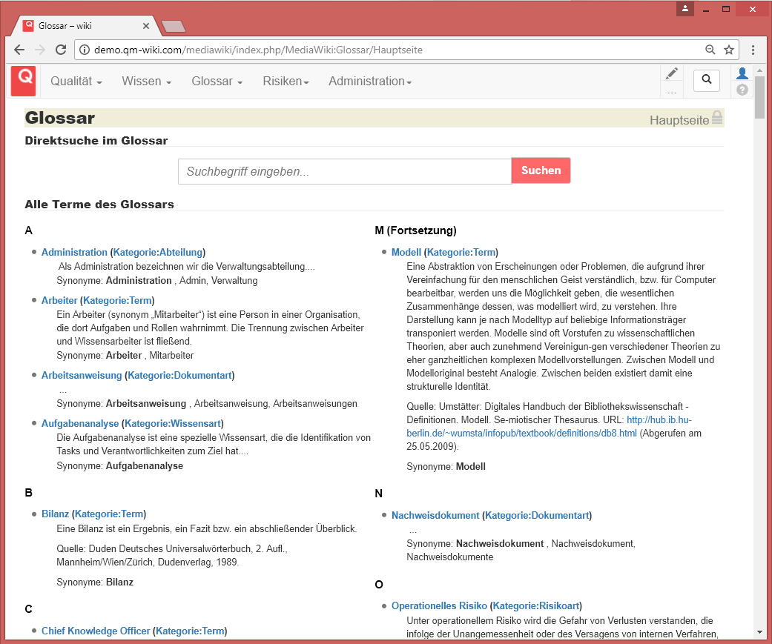Click the zoom magnifier icon in address bar

coord(710,50)
